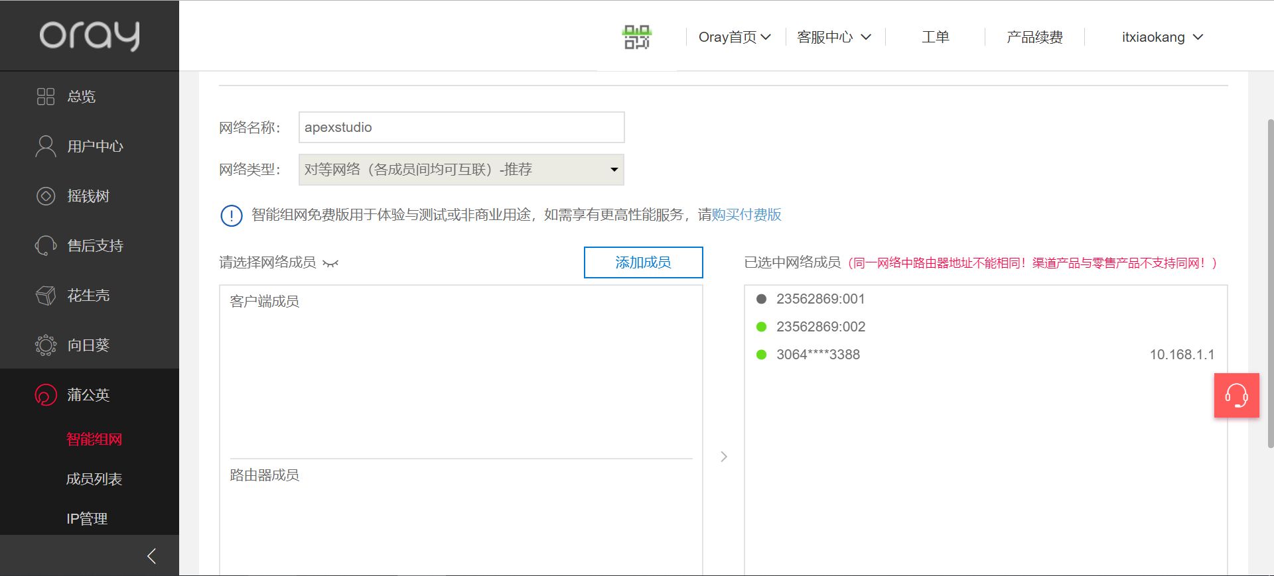Open the red customer service chat button
The width and height of the screenshot is (1274, 576).
pyautogui.click(x=1237, y=396)
